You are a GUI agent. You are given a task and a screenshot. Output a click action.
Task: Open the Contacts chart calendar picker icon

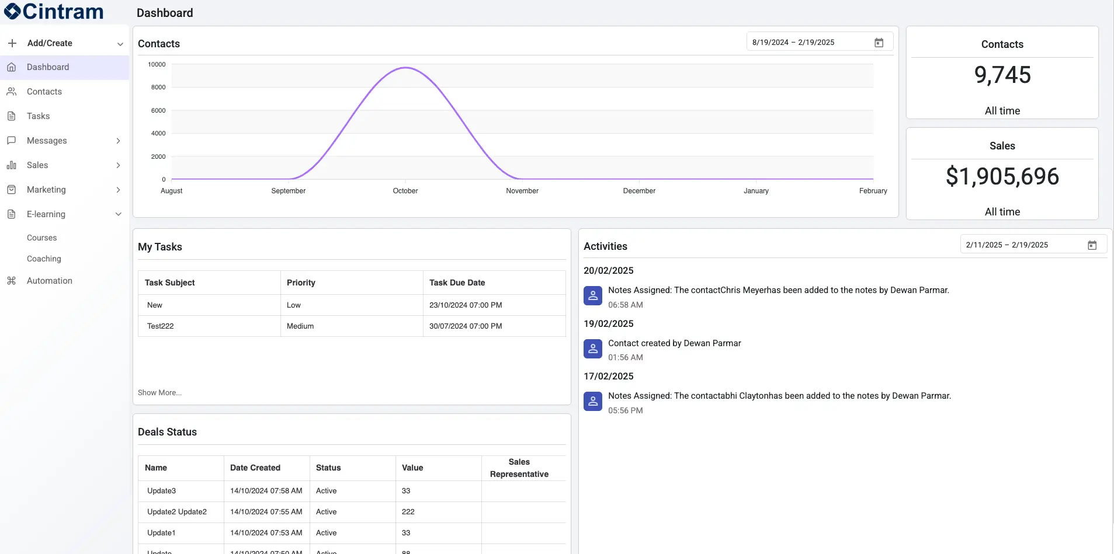879,43
